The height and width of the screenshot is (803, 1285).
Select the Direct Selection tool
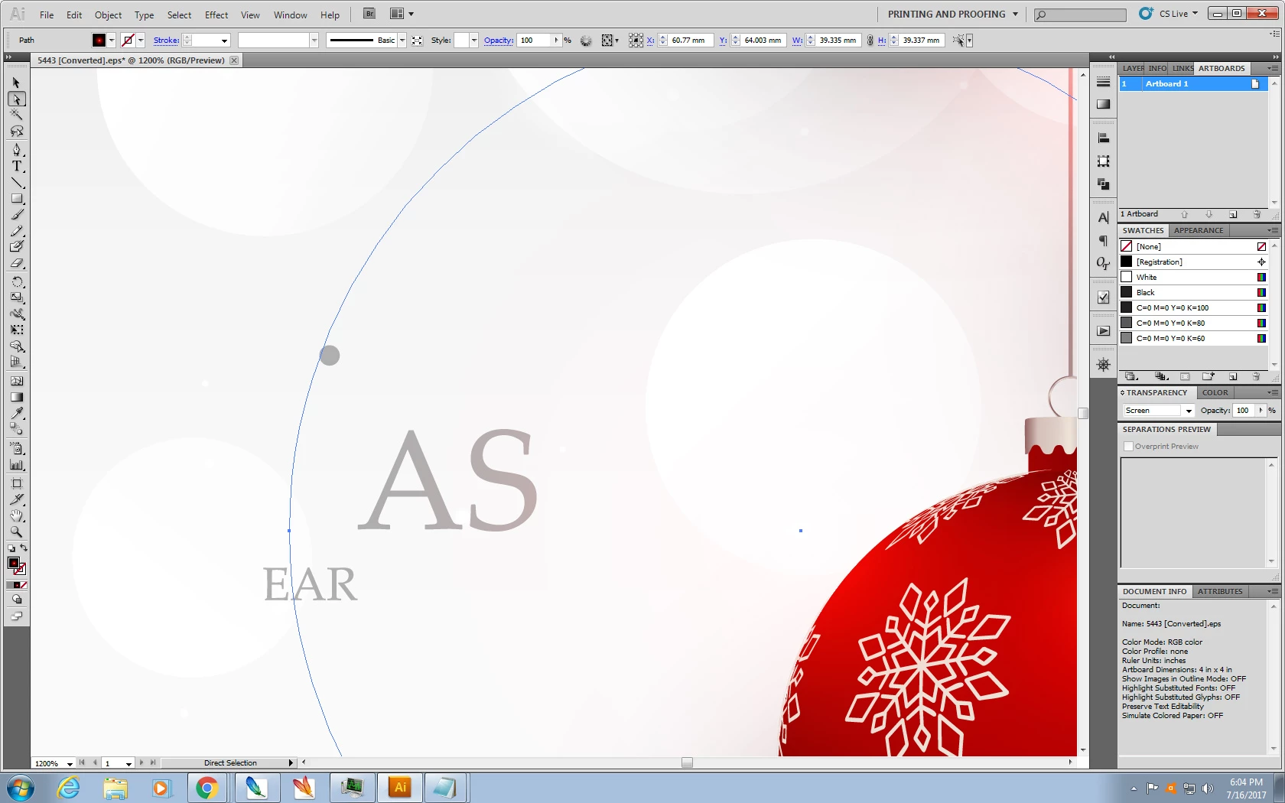coord(16,99)
